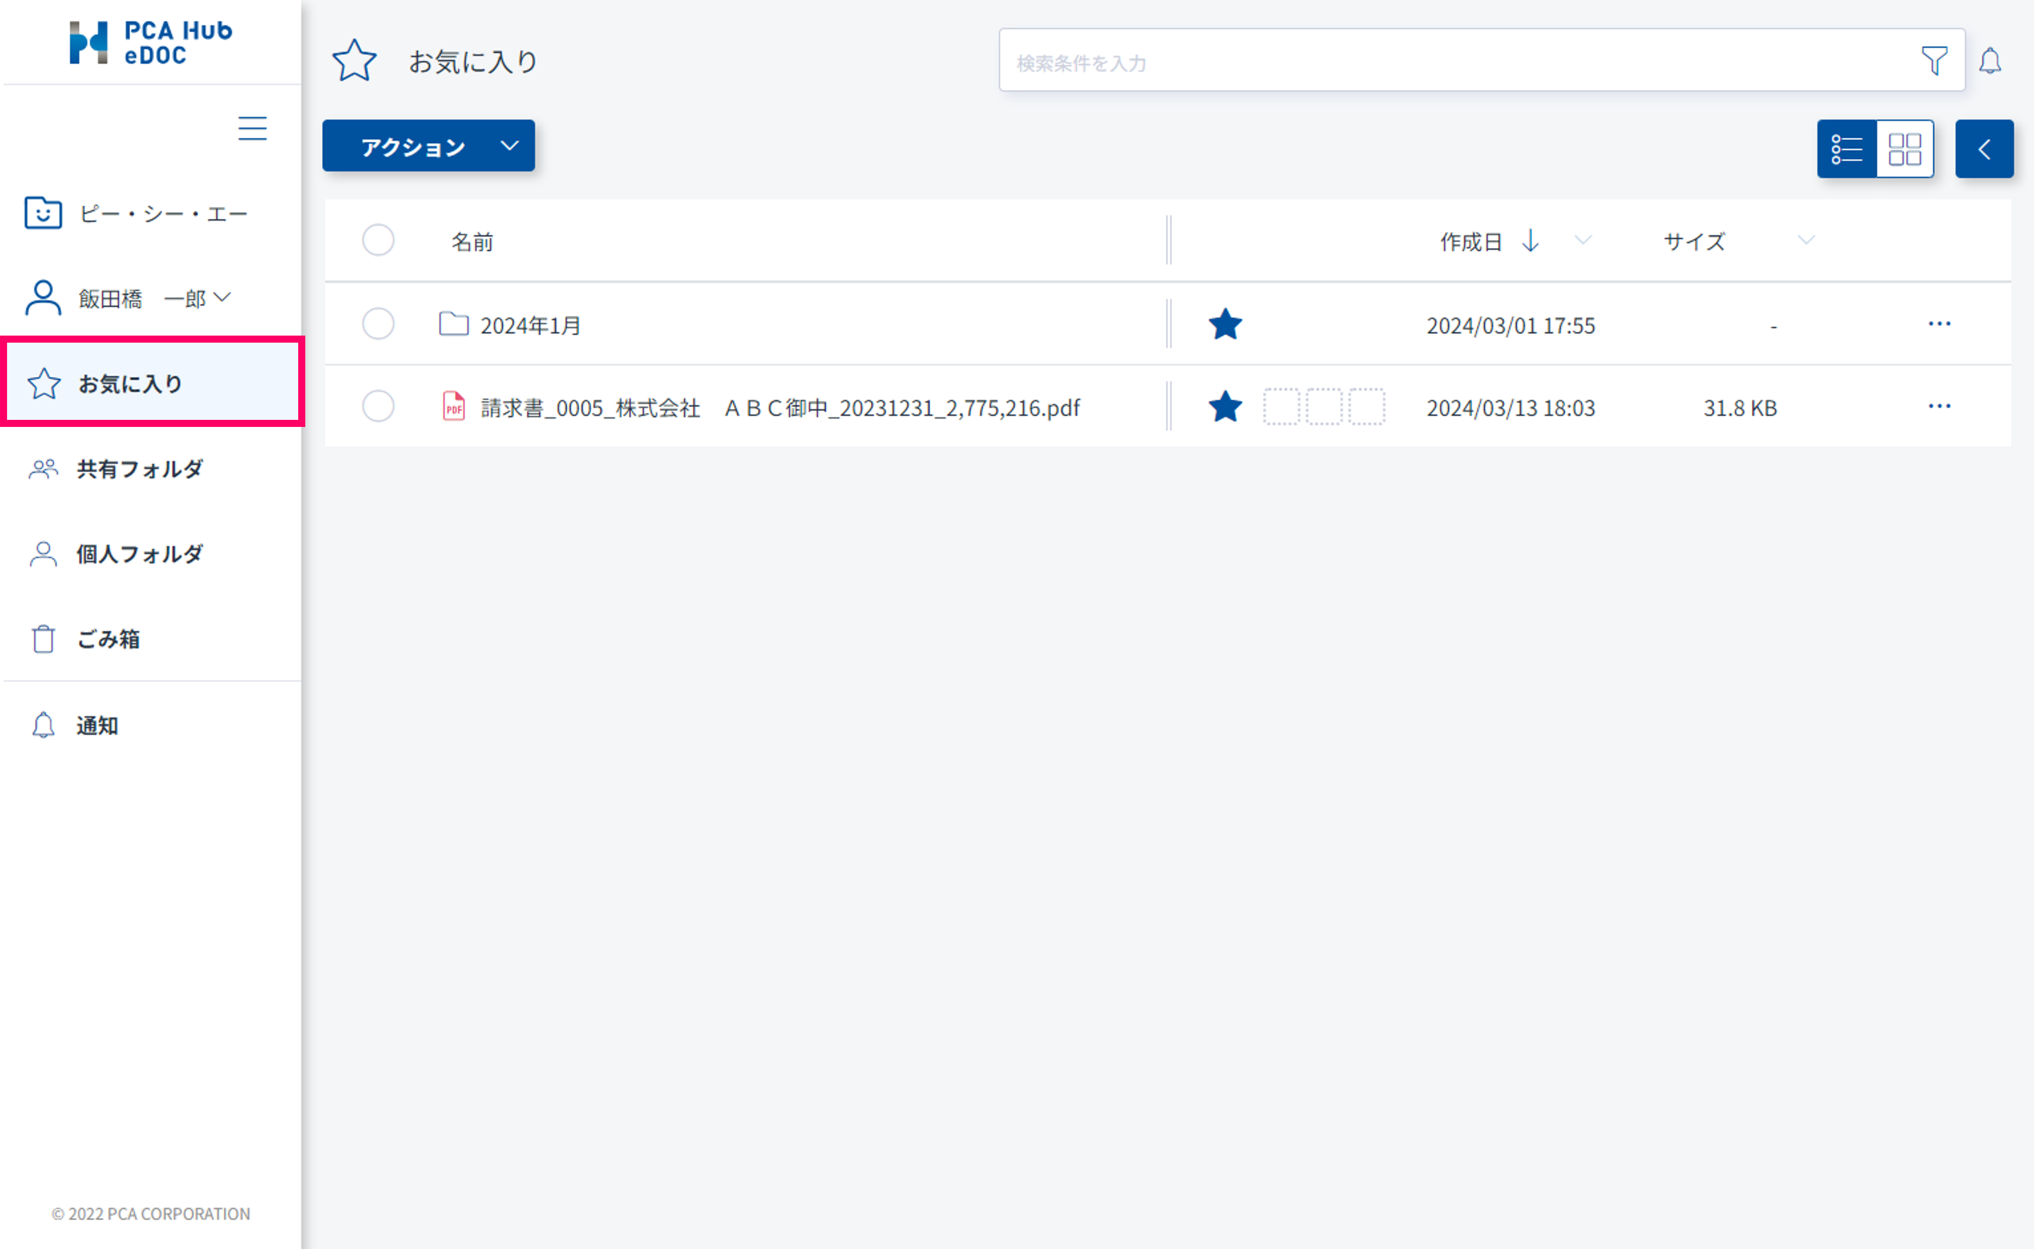Viewport: 2034px width, 1249px height.
Task: Go to 共有フォルダ in the sidebar
Action: tap(139, 469)
